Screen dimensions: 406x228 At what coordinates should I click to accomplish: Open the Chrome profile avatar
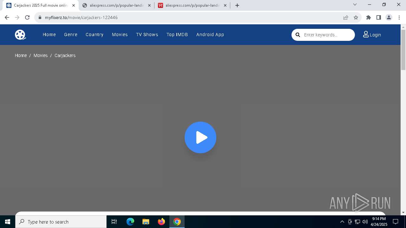click(x=389, y=17)
